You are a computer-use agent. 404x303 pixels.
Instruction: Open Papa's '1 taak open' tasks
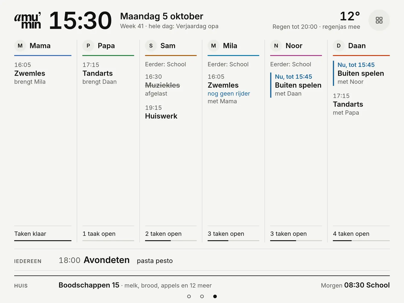pyautogui.click(x=108, y=234)
